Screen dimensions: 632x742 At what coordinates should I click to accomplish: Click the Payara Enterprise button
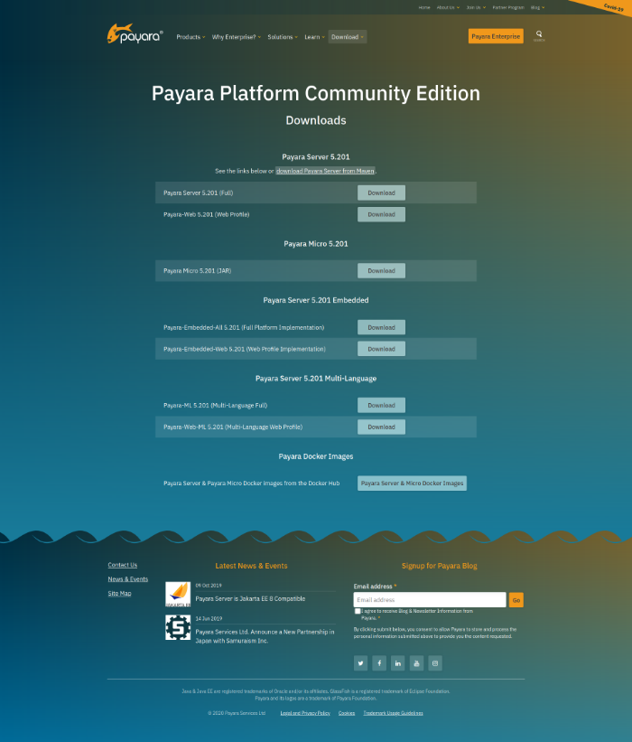496,36
